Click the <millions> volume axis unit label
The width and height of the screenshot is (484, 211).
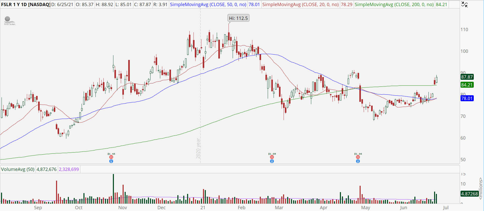[481, 189]
